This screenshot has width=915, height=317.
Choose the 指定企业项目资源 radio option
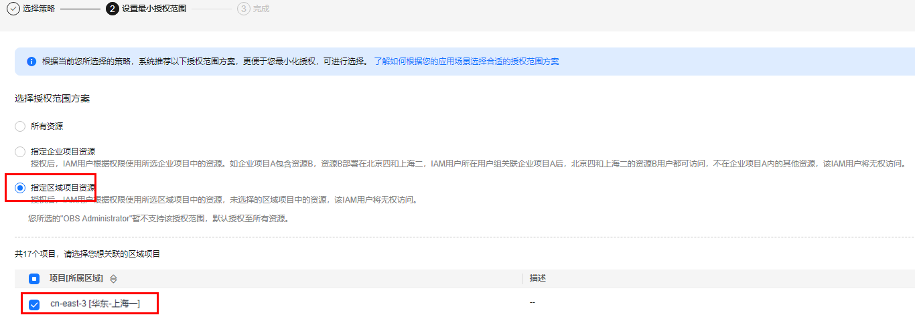pyautogui.click(x=20, y=151)
